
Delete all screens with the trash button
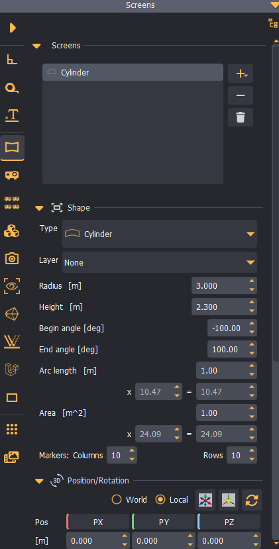coord(241,117)
